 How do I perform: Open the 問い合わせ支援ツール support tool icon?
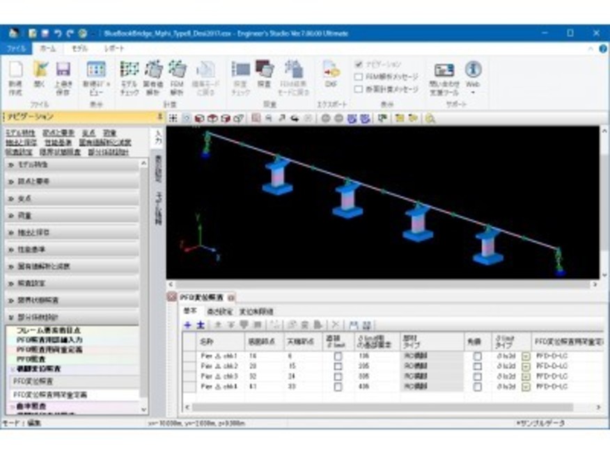coord(444,71)
